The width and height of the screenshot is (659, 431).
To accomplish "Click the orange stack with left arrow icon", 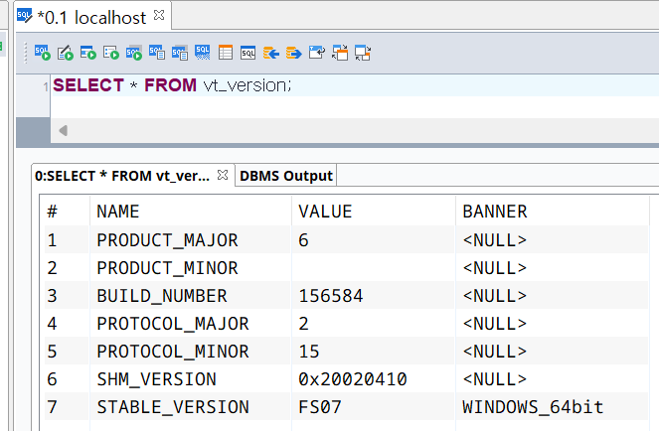I will coord(271,53).
